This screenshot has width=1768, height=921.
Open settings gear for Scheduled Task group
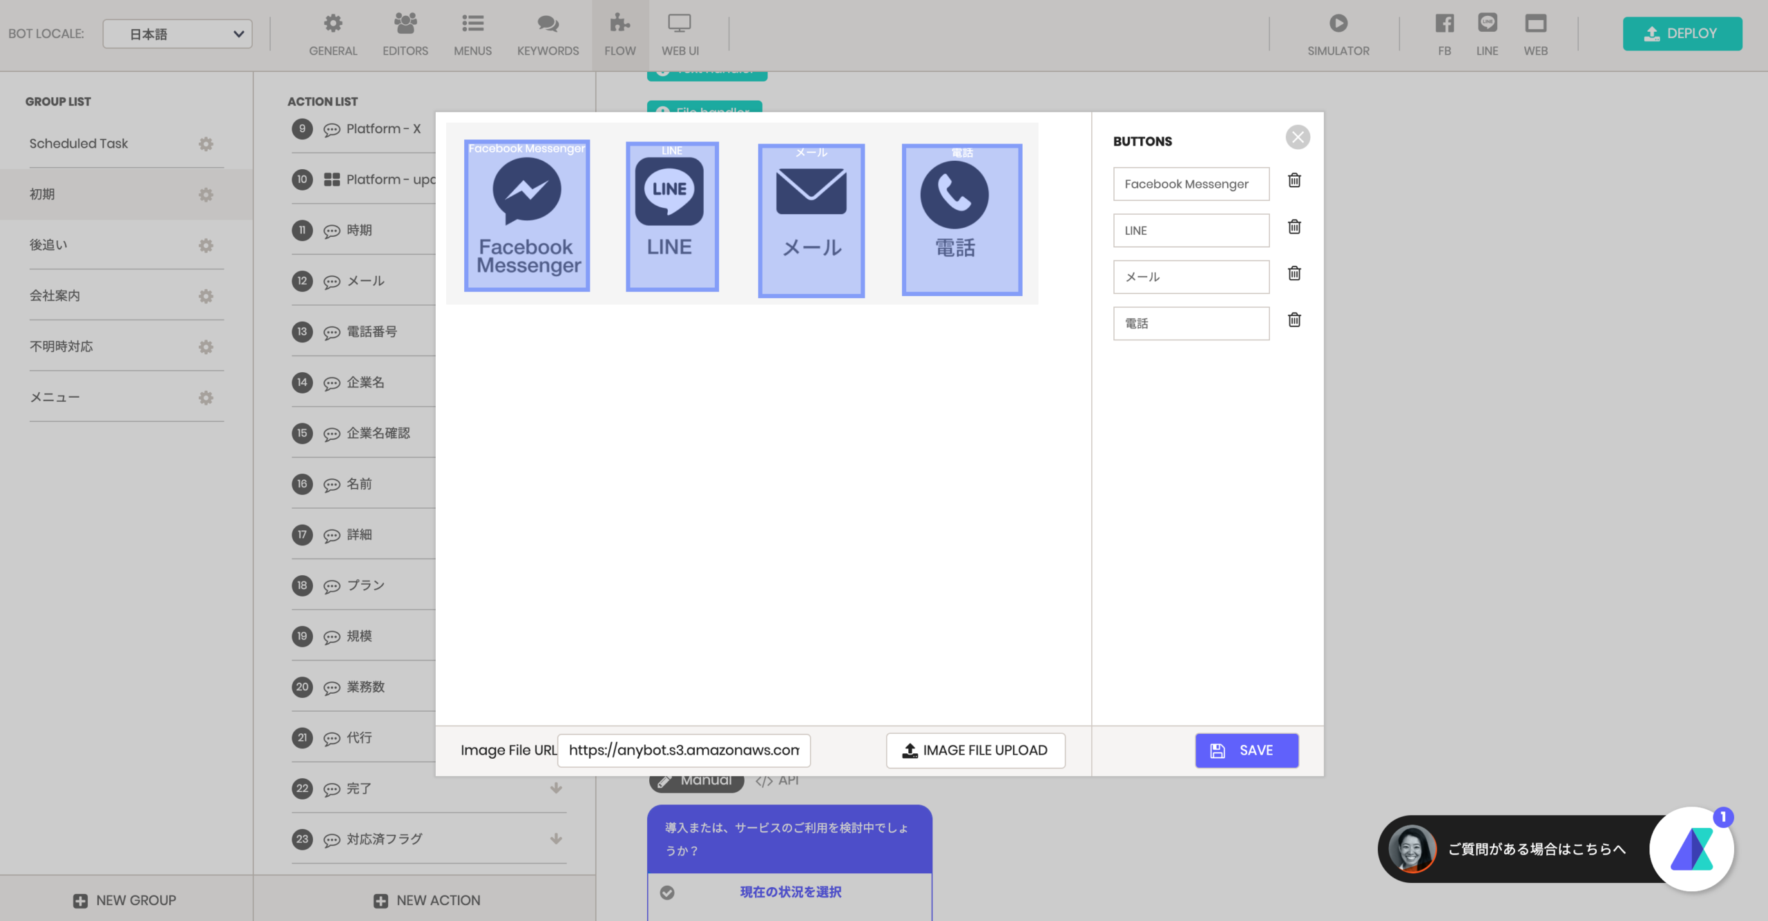[x=206, y=144]
